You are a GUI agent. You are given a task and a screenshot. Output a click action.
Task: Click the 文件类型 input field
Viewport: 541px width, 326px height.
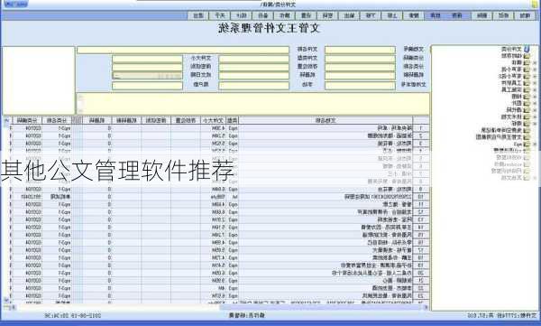(254, 59)
